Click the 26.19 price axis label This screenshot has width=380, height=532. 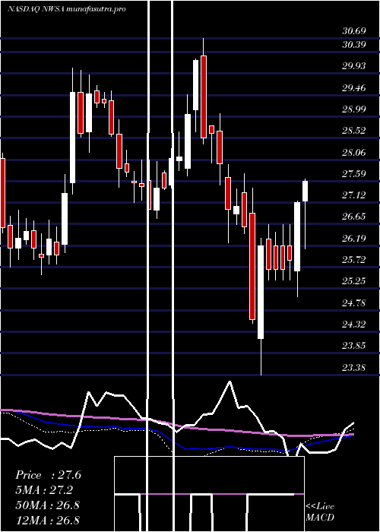[x=354, y=239]
